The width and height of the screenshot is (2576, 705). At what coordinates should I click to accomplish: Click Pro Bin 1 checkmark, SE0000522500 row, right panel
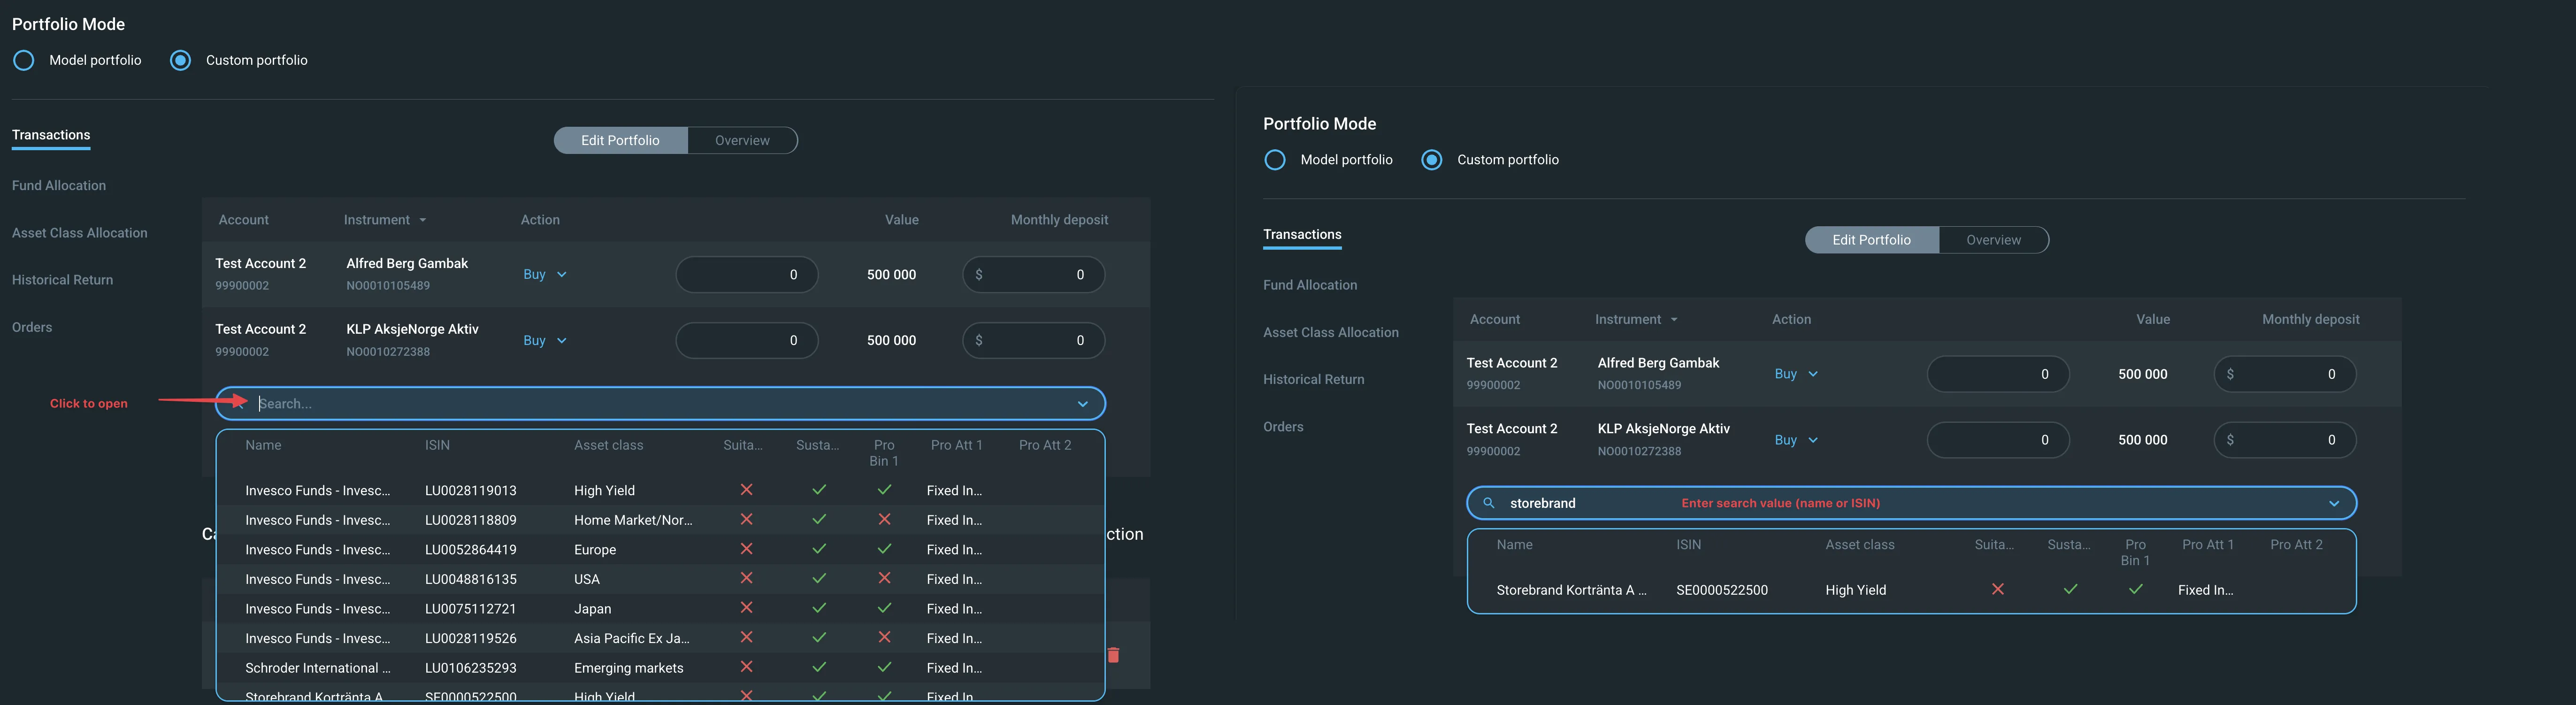[2136, 590]
